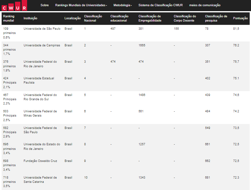
Task: Click faculty rank 156 cell
Action: click(176, 29)
